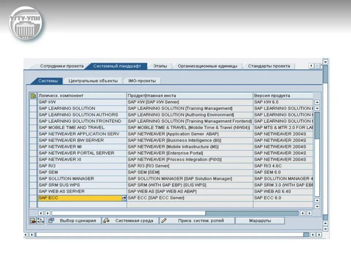Click Системная среда button
This screenshot has height=263, width=351.
pyautogui.click(x=130, y=221)
